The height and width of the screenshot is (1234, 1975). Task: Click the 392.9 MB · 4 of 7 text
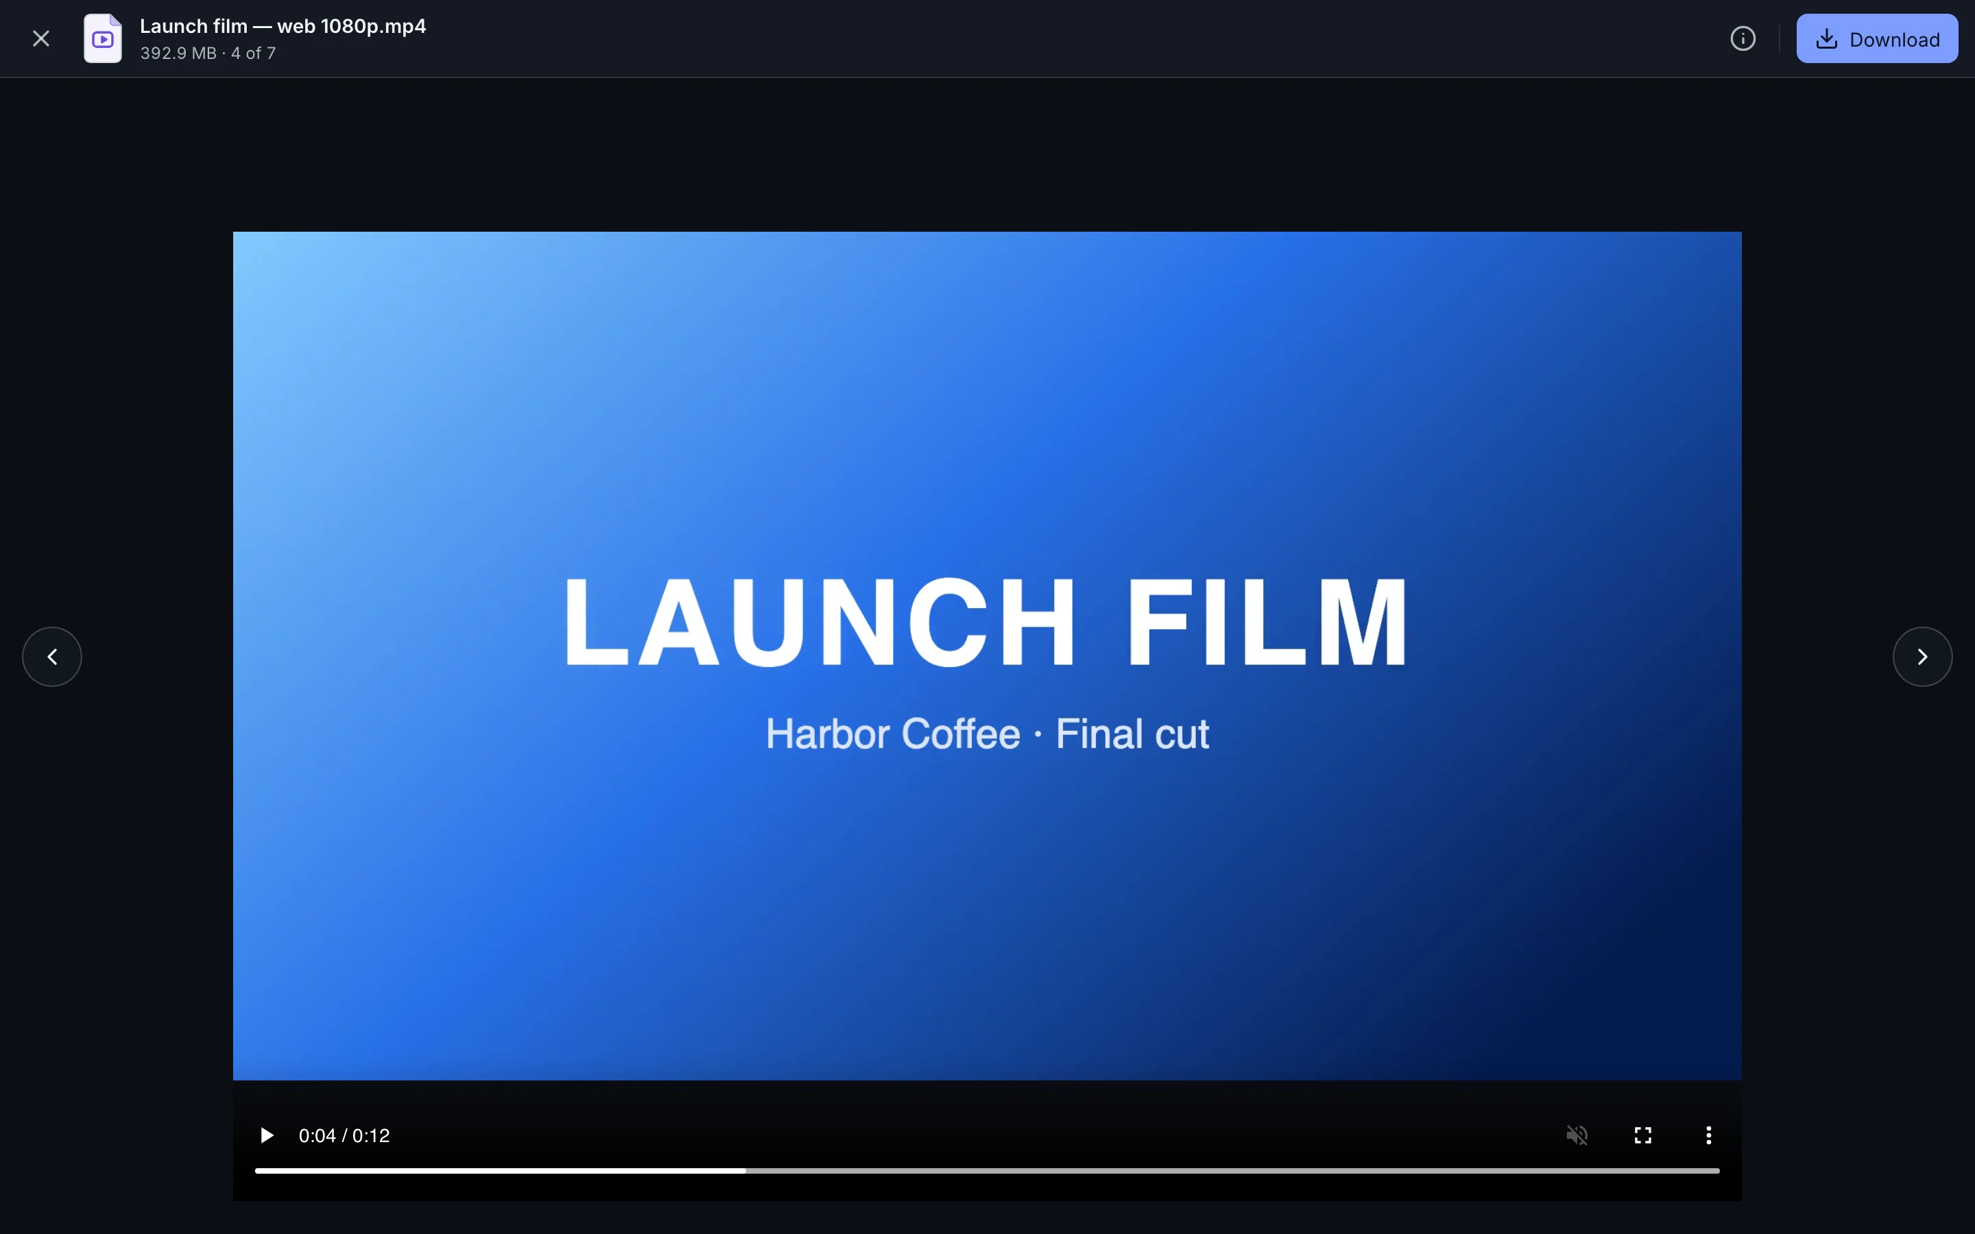click(x=207, y=53)
